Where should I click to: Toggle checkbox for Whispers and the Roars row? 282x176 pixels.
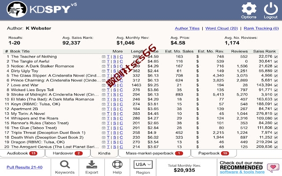(x=276, y=118)
